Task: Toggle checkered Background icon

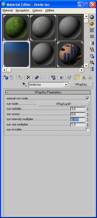Action: (92, 30)
